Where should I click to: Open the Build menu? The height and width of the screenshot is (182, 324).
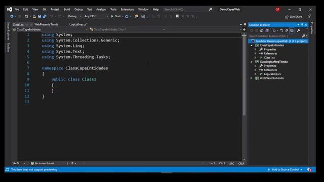[x=67, y=9]
